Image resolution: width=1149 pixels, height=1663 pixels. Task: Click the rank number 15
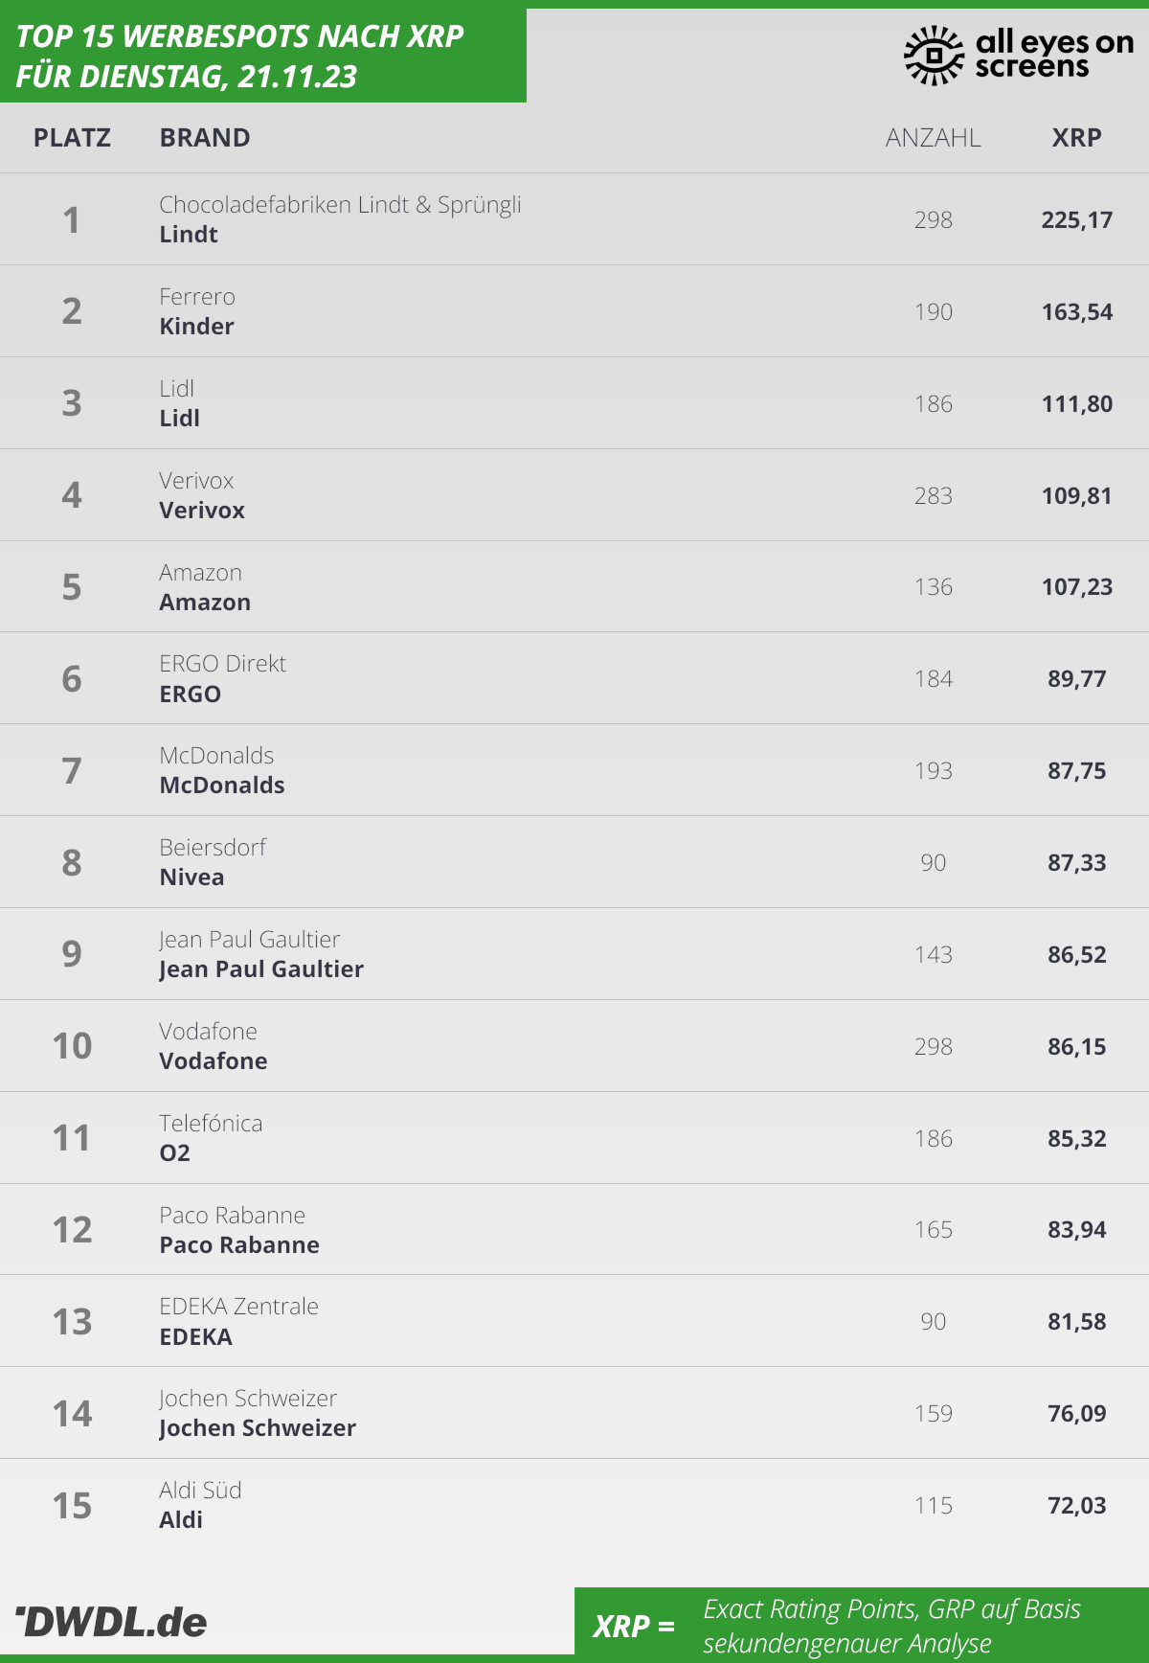click(72, 1506)
